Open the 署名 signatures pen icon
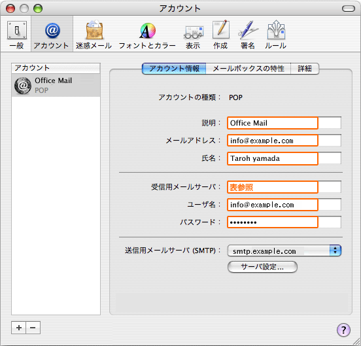The image size is (361, 346). pyautogui.click(x=248, y=35)
